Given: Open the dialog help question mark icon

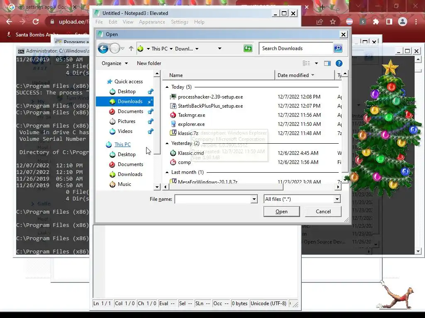Looking at the screenshot, I should point(339,63).
